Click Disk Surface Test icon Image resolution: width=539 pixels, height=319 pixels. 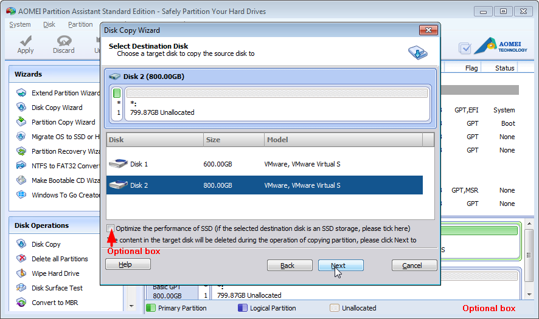pos(21,287)
